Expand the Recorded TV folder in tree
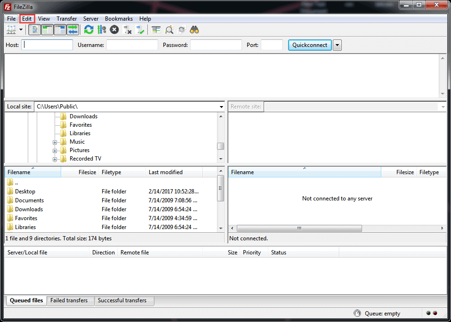This screenshot has height=322, width=451. (x=55, y=159)
